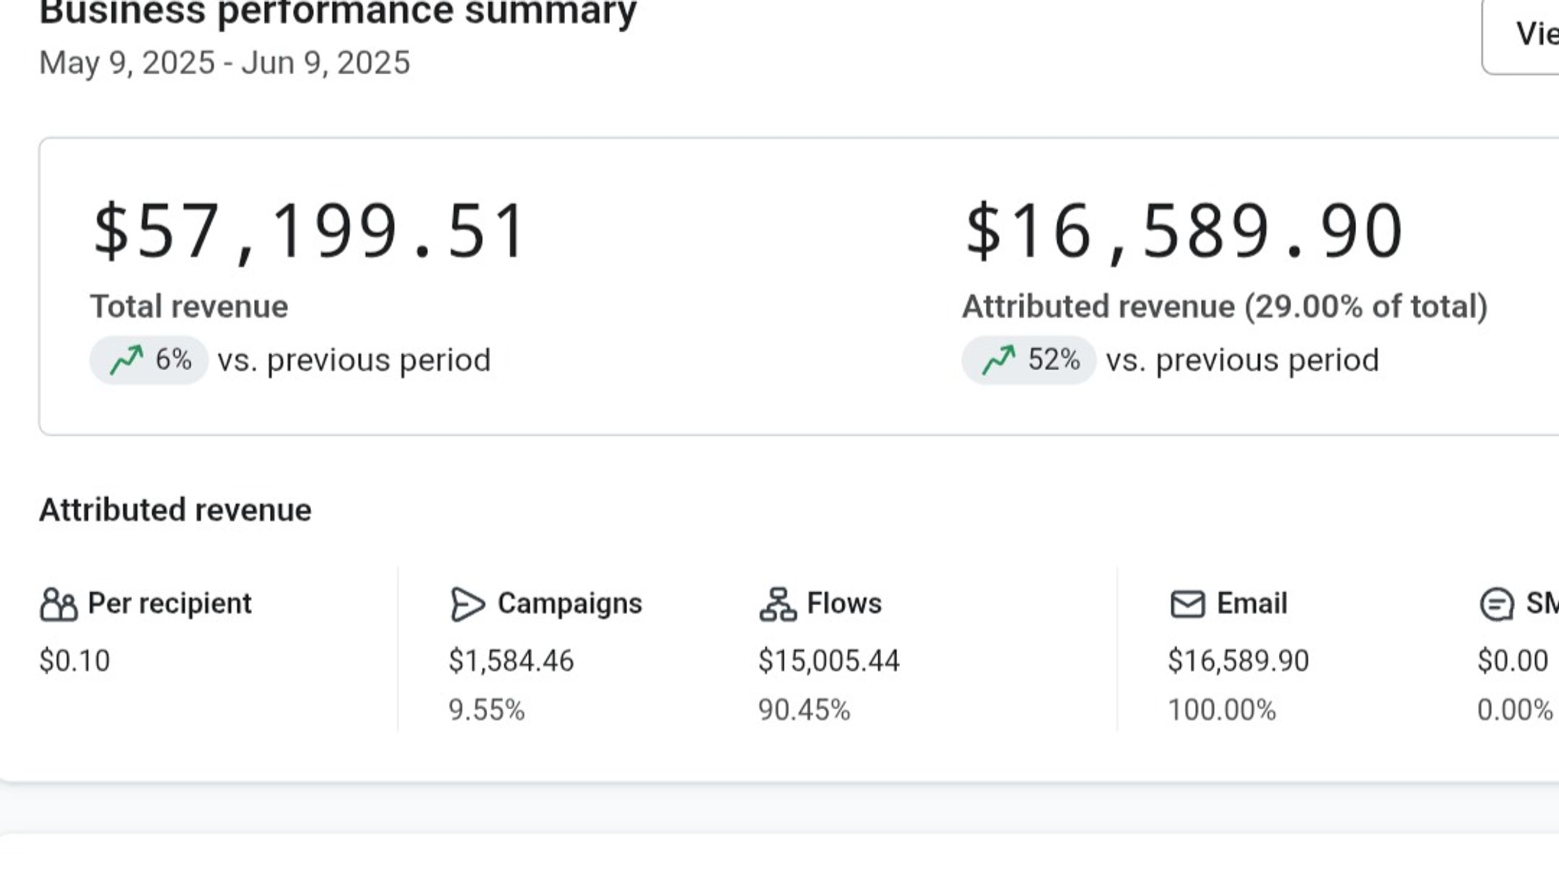
Task: Click the Attributed revenue section heading
Action: point(175,510)
